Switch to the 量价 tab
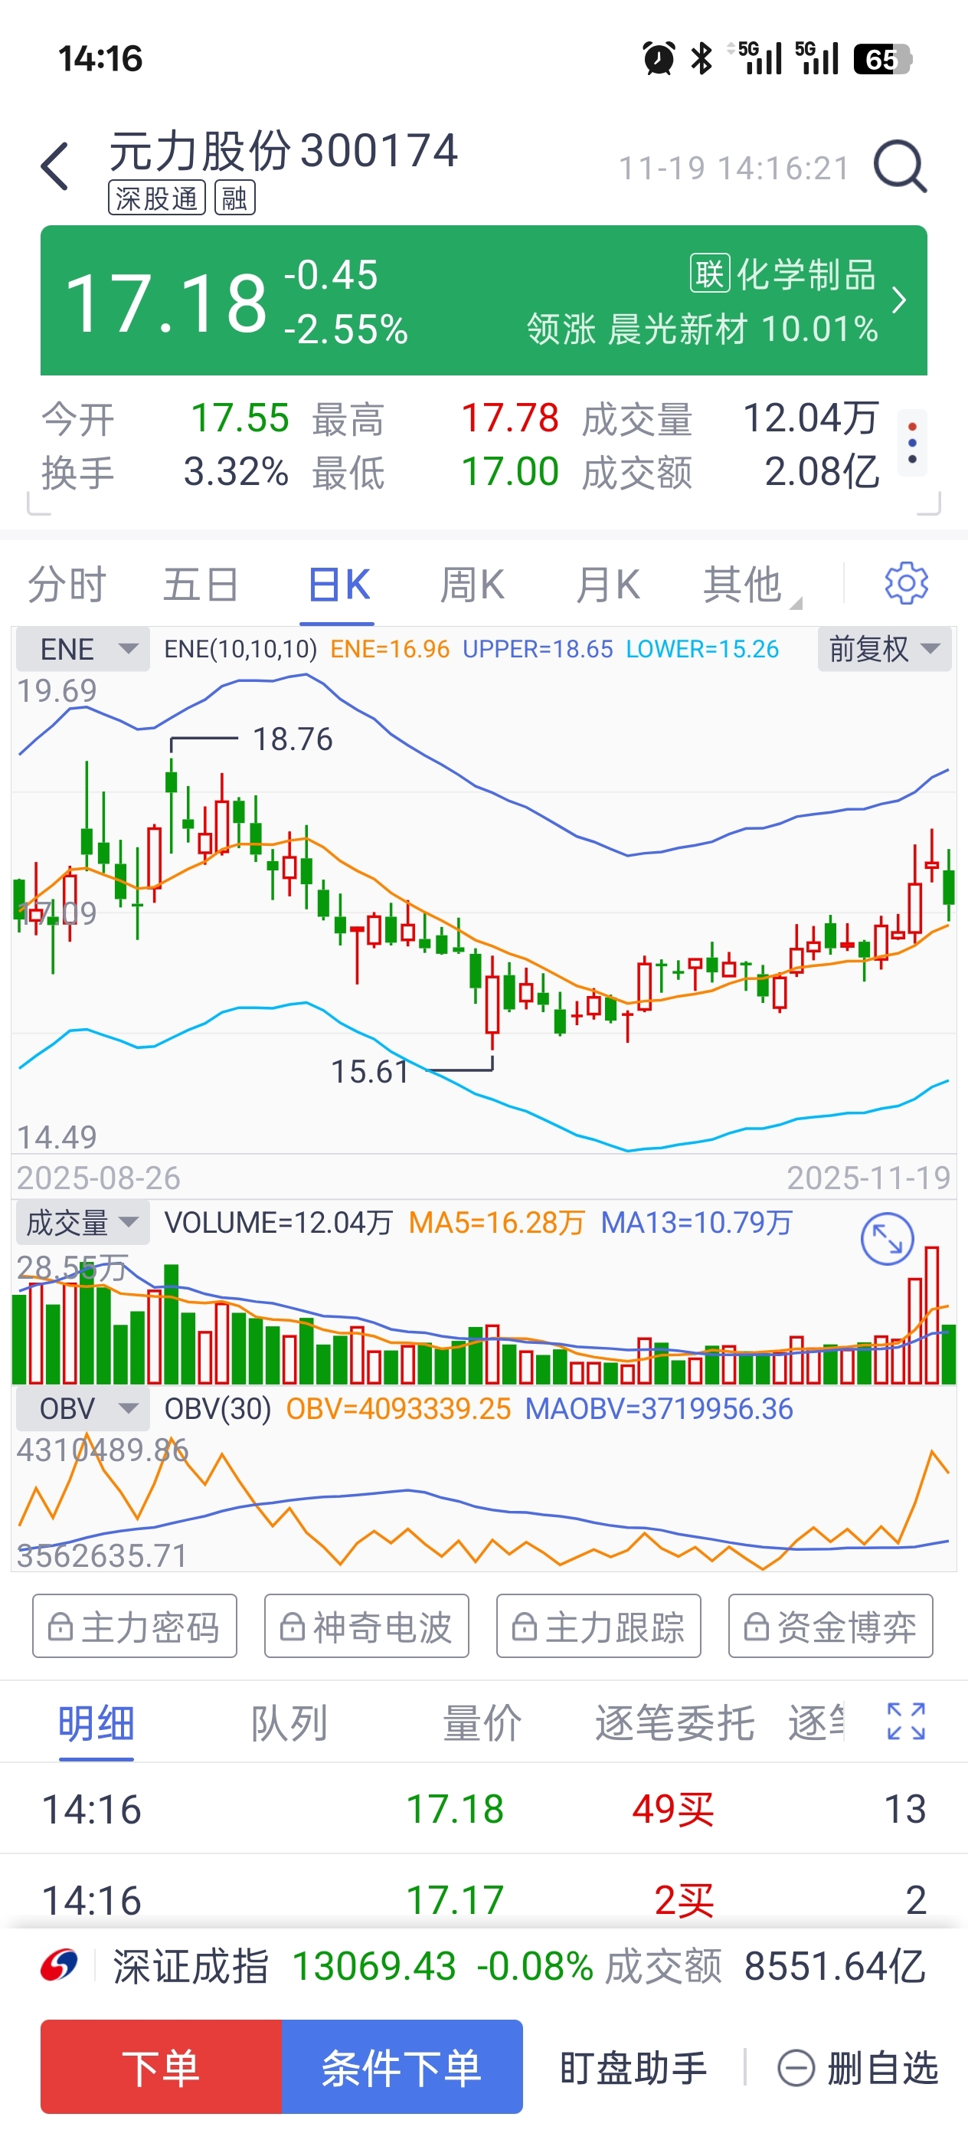The image size is (968, 2130). 482,1723
